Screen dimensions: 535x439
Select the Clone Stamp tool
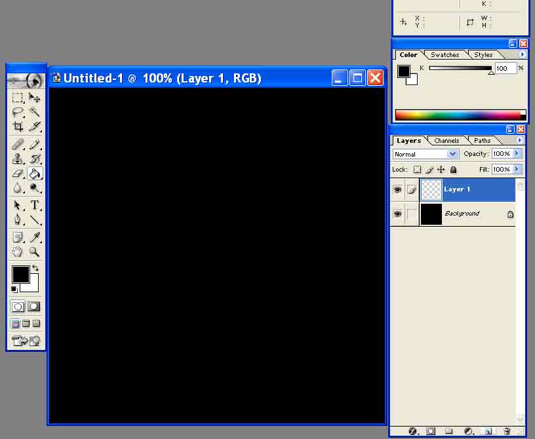point(18,159)
